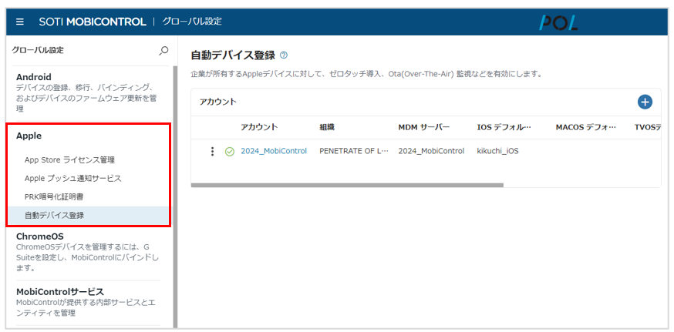
Task: Expand the Android settings section
Action: pos(34,77)
